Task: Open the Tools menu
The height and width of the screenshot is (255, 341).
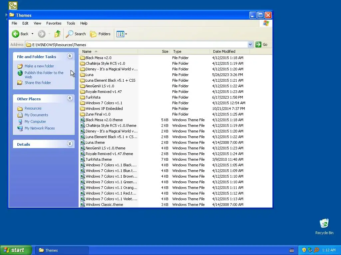Action: click(71, 23)
